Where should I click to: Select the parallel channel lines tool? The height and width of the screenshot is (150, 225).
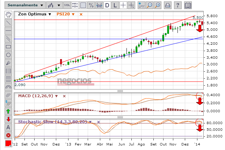click(x=8, y=38)
